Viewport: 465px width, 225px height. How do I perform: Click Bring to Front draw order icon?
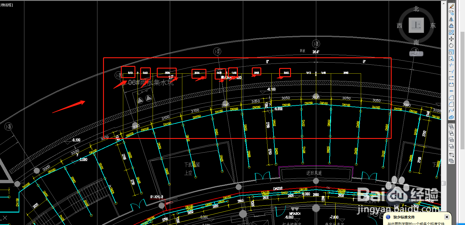click(451, 126)
